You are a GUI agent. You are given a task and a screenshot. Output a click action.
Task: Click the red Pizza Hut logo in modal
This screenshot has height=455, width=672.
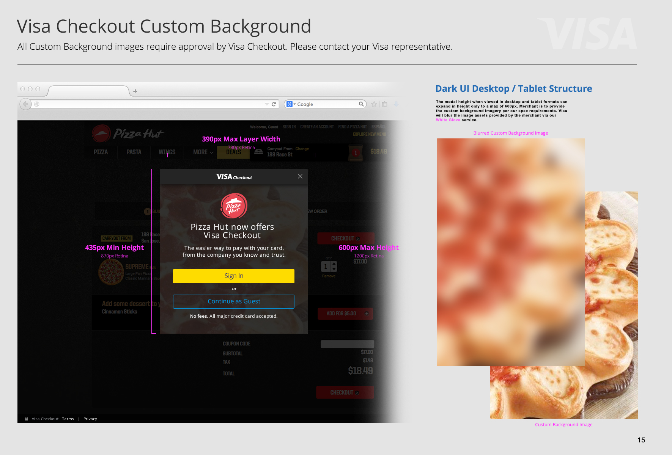pyautogui.click(x=234, y=206)
